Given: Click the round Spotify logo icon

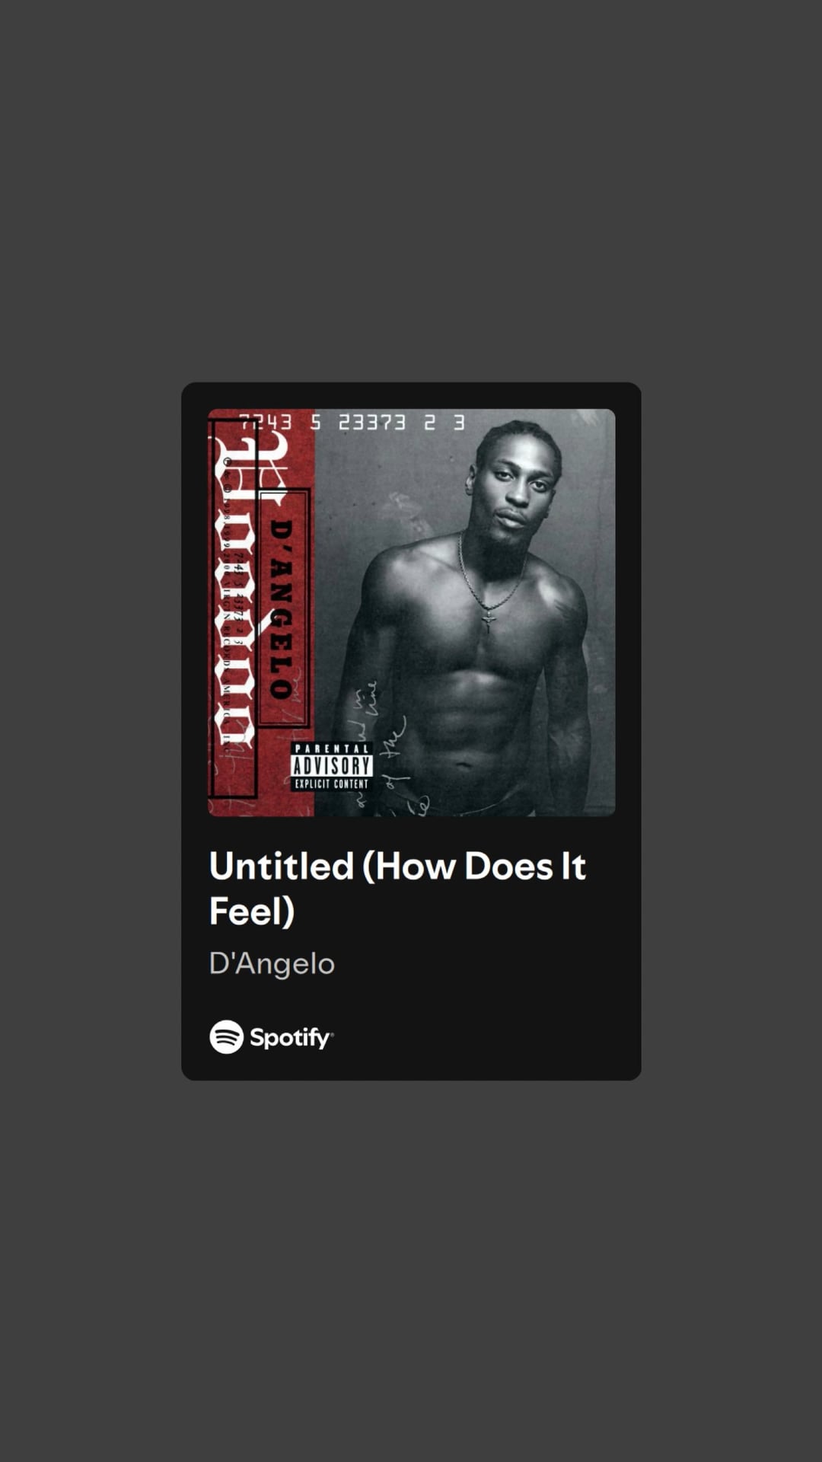Looking at the screenshot, I should [226, 1036].
